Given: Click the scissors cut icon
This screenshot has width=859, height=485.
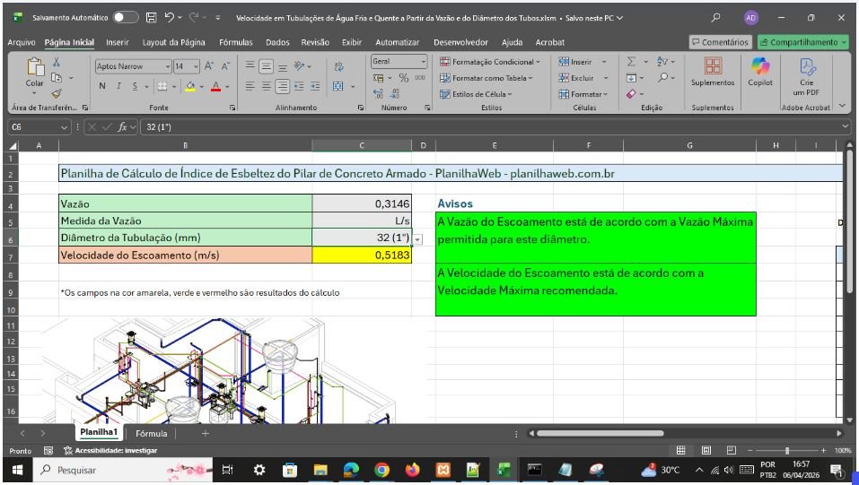Looking at the screenshot, I should [x=57, y=62].
